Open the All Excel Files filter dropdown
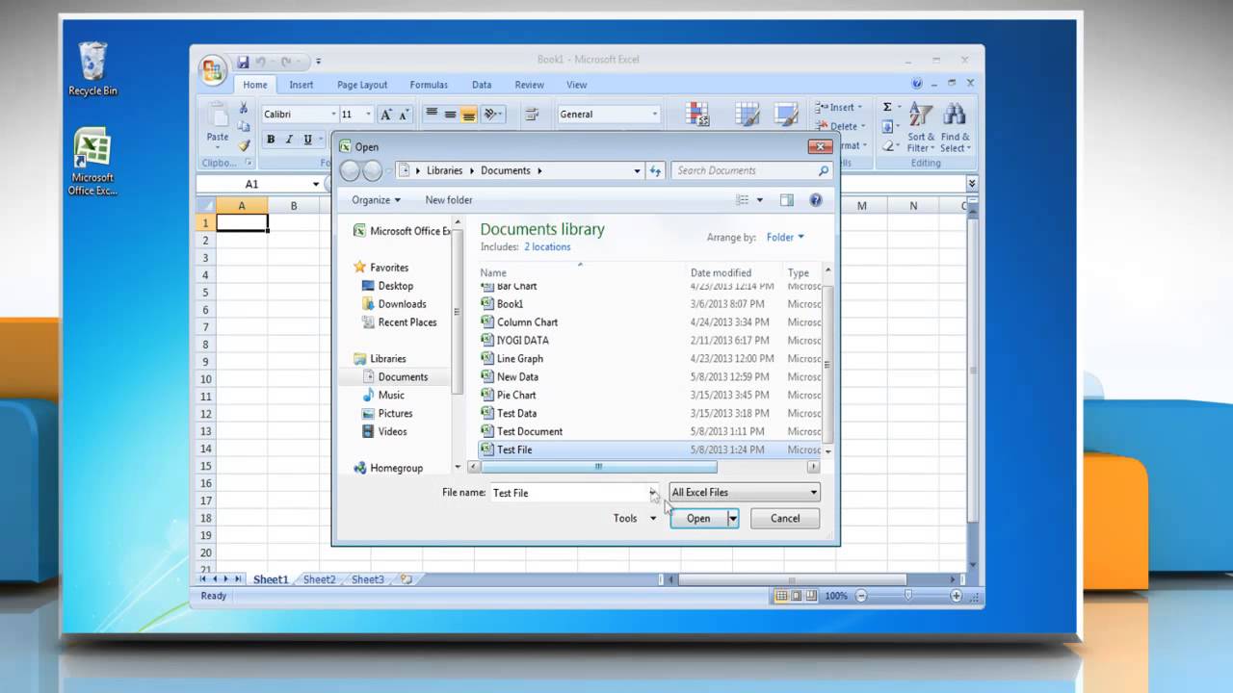 [745, 492]
